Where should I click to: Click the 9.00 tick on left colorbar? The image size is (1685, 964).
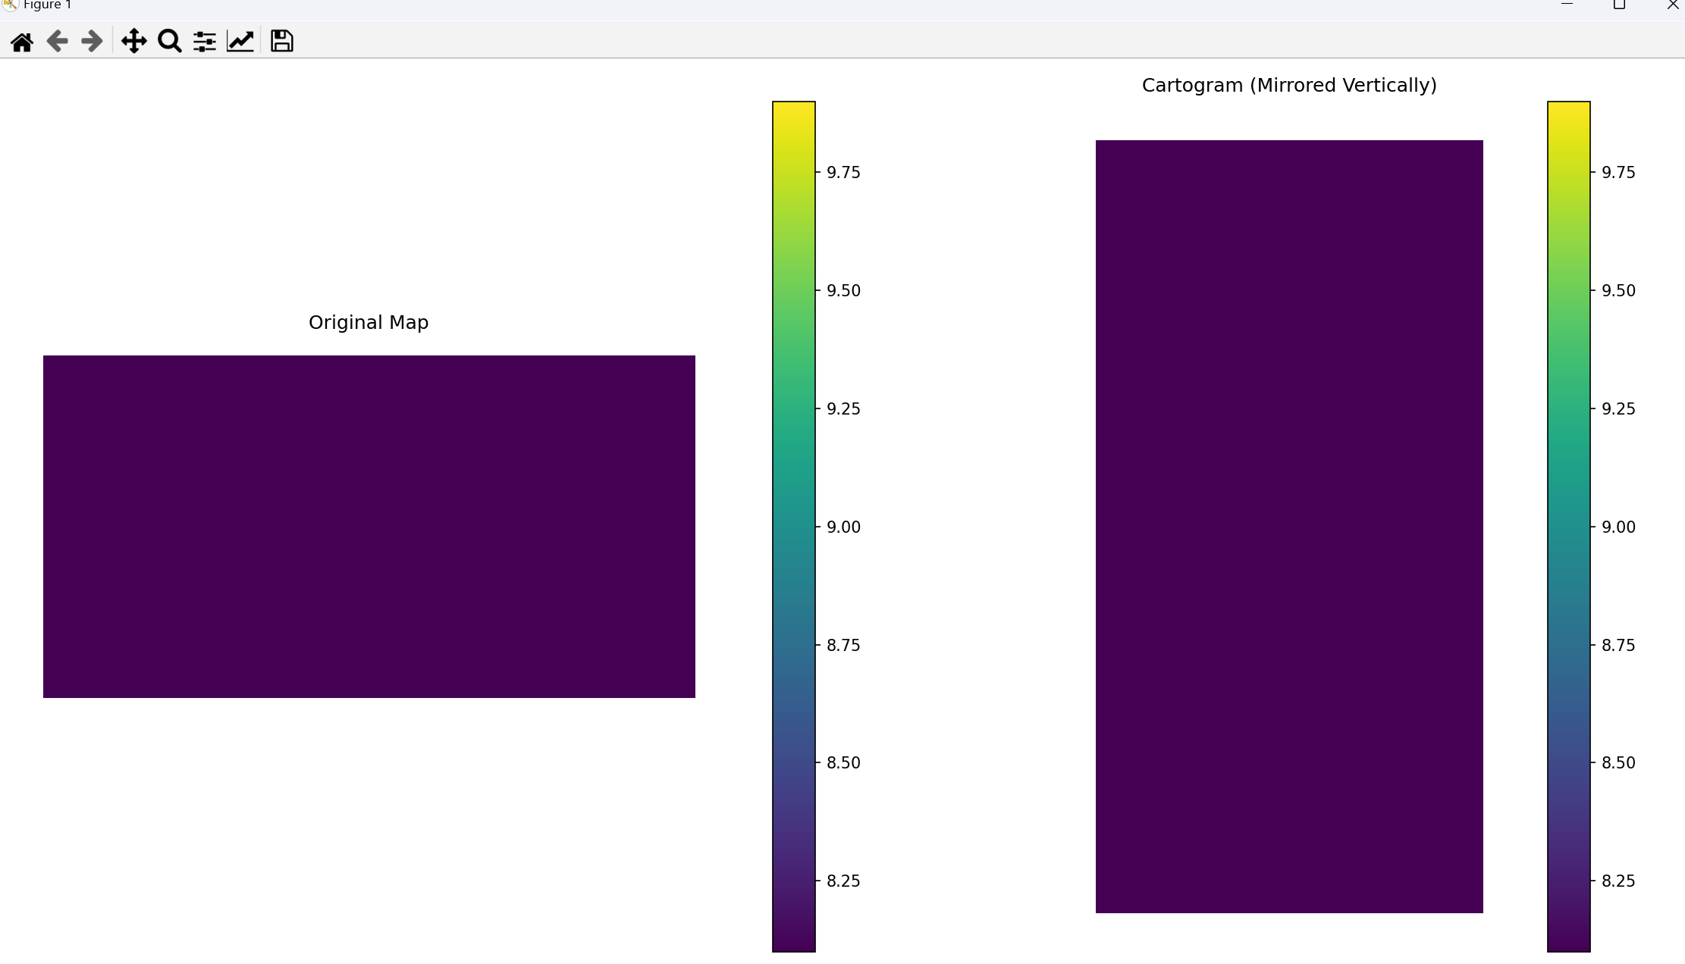842,527
